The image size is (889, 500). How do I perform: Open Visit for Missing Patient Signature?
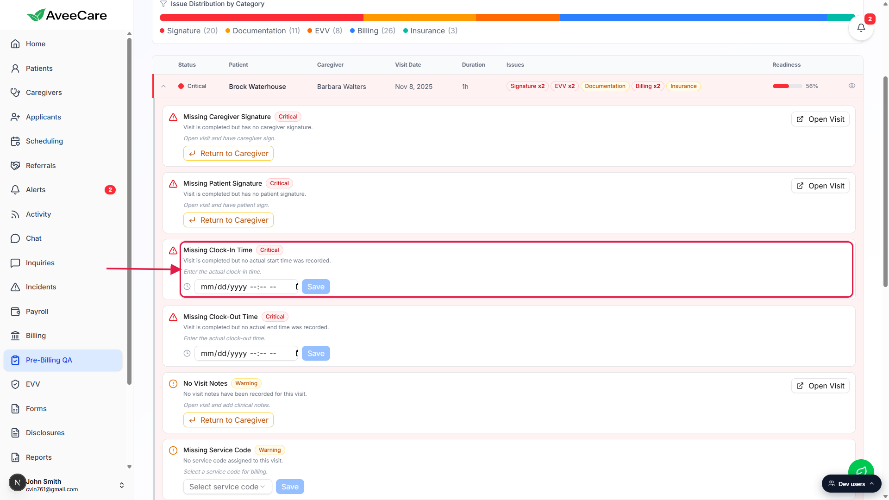coord(820,186)
